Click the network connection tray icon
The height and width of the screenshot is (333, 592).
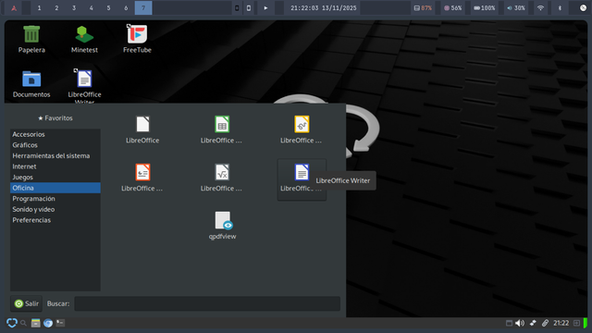(533, 323)
